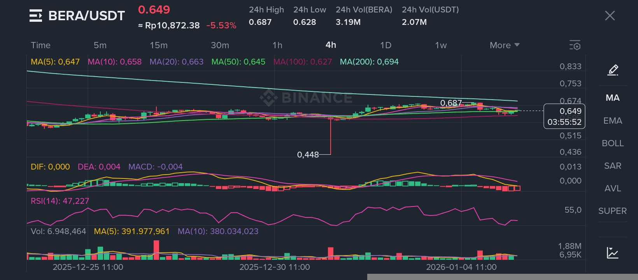Click the MA(50): 0,645 legend label
The height and width of the screenshot is (280, 638).
coord(238,62)
